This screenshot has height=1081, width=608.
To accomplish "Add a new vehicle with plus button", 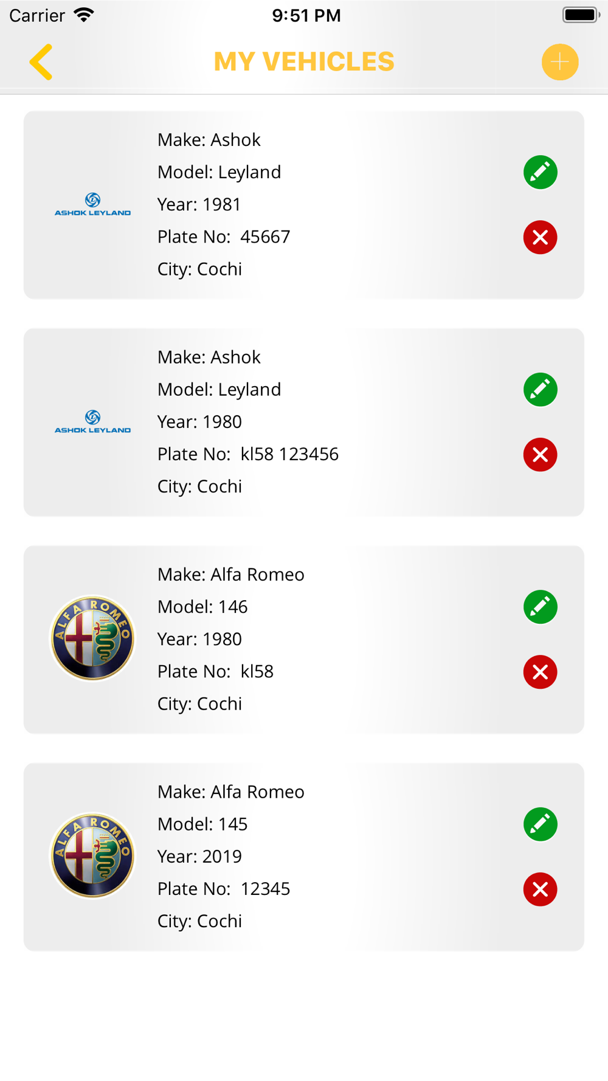I will pyautogui.click(x=559, y=61).
